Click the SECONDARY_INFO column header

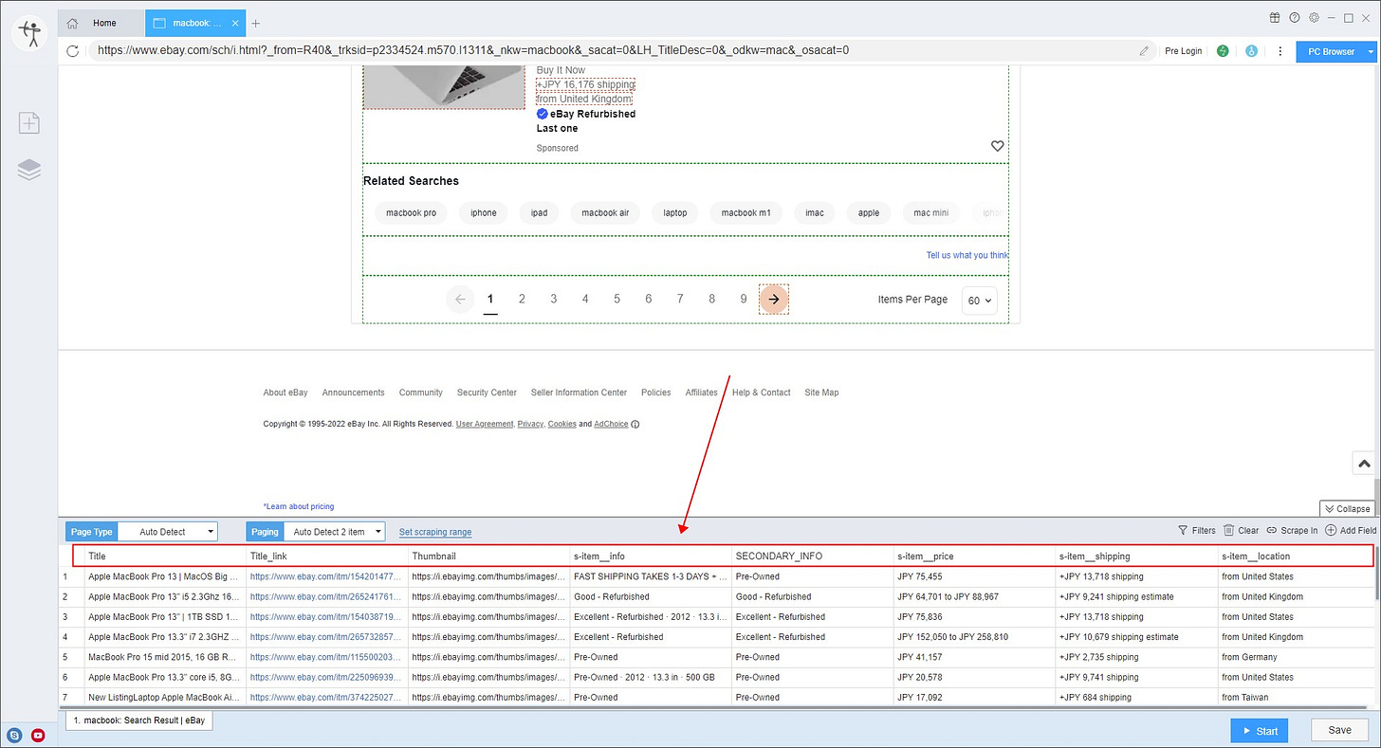tap(812, 556)
